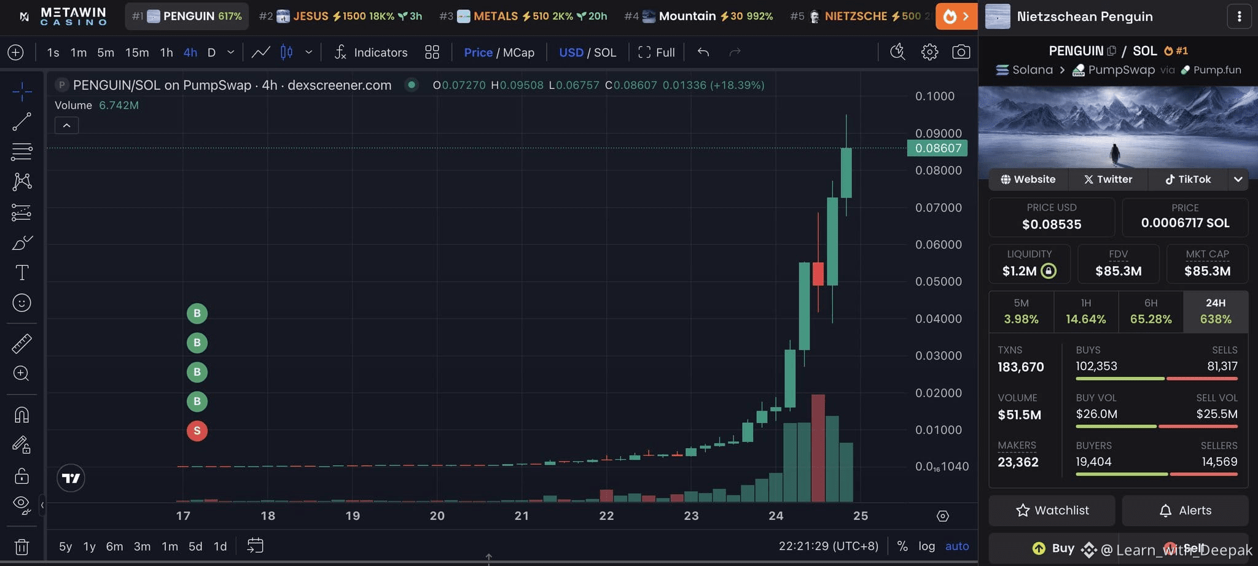Click the Nietzschean Penguin banner image
The image size is (1258, 566).
pyautogui.click(x=1118, y=128)
